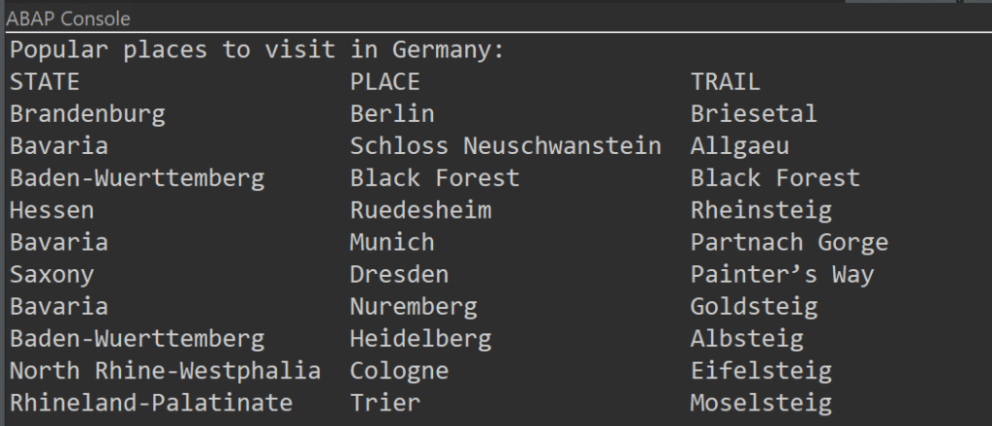Screen dimensions: 992x426
Task: Click the Saxony state entry
Action: (52, 275)
